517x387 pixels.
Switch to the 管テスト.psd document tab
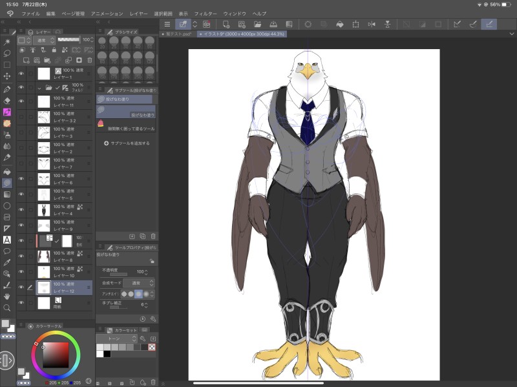[x=177, y=34]
